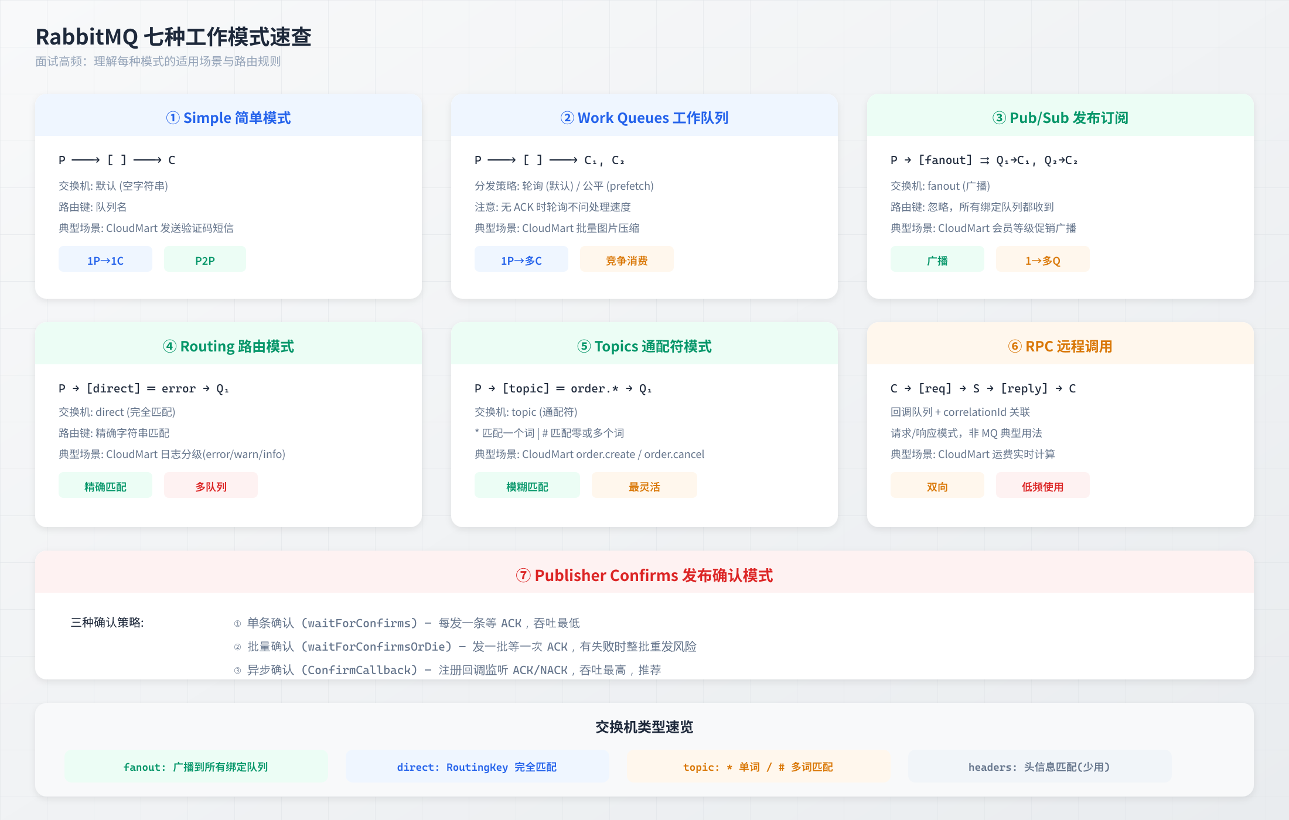Select the 最灵活 tag
Viewport: 1289px width, 820px height.
[x=644, y=486]
